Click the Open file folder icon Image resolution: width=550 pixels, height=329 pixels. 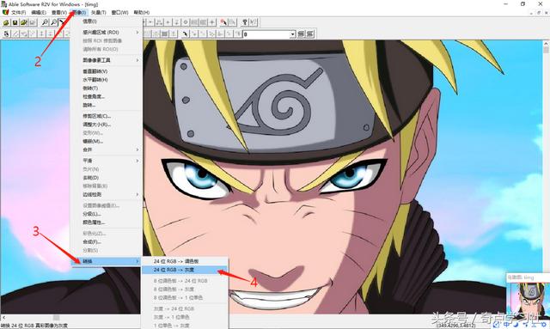pyautogui.click(x=6, y=22)
